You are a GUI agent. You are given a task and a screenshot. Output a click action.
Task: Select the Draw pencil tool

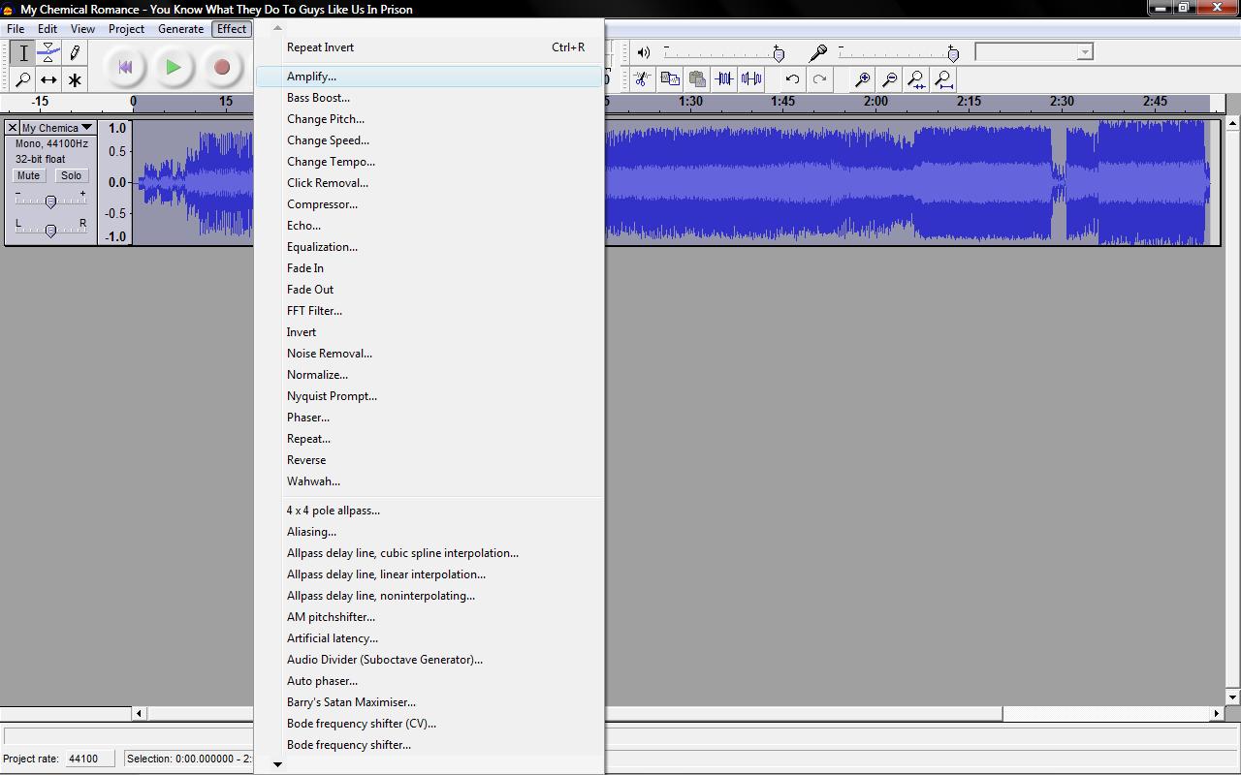[x=75, y=52]
